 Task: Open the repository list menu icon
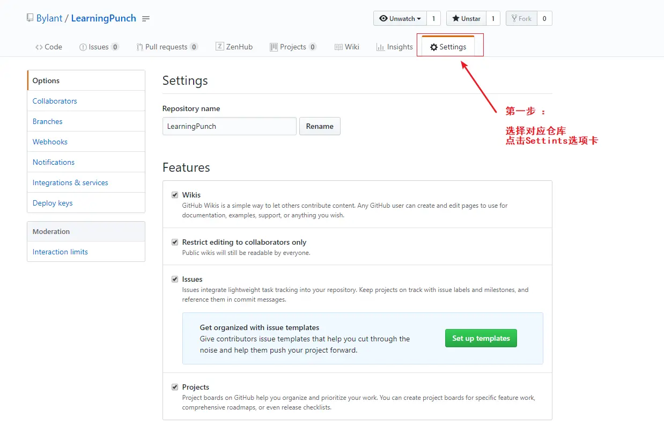click(146, 19)
